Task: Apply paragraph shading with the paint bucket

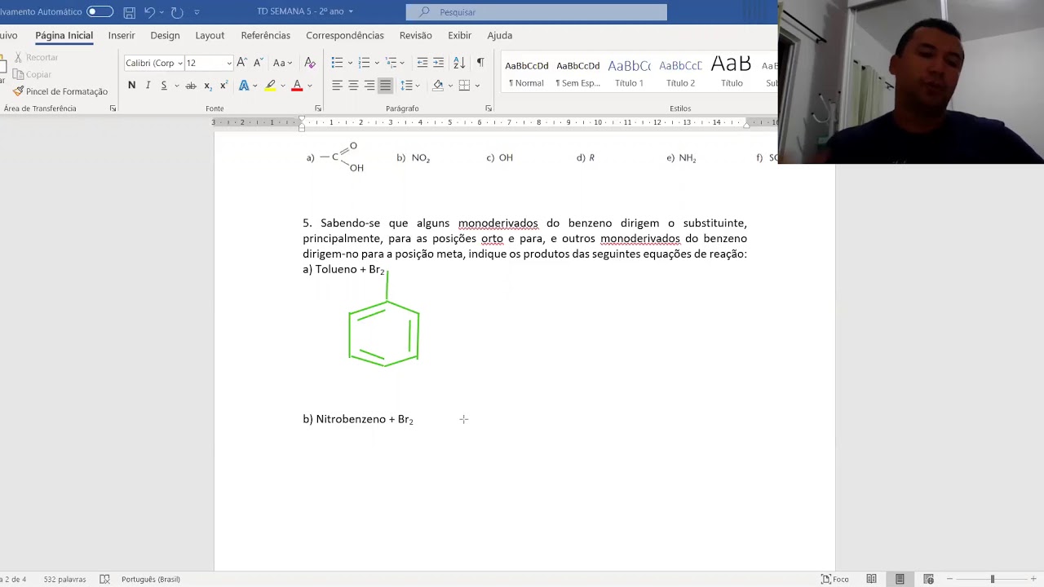Action: click(x=438, y=86)
